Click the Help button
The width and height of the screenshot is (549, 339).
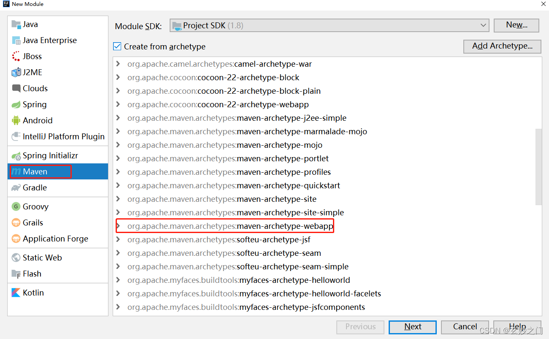pyautogui.click(x=517, y=327)
